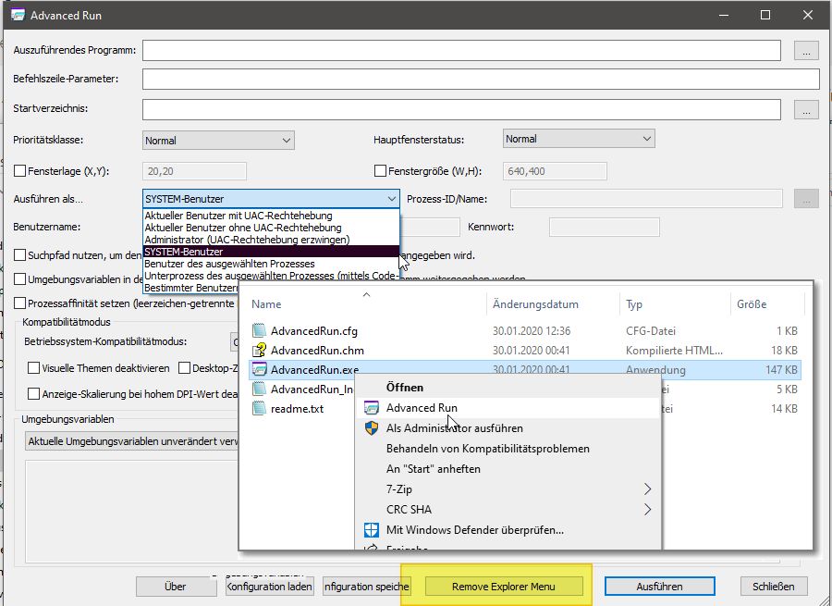Viewport: 832px width, 606px height.
Task: Click the Ausführen button
Action: click(x=659, y=587)
